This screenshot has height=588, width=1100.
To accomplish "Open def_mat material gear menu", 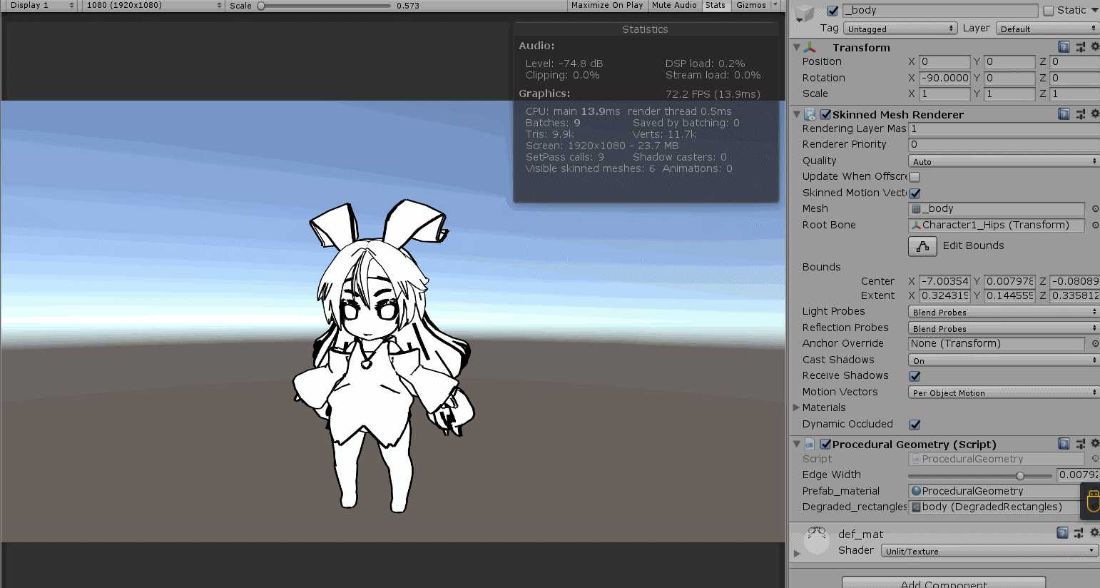I will tap(1094, 533).
